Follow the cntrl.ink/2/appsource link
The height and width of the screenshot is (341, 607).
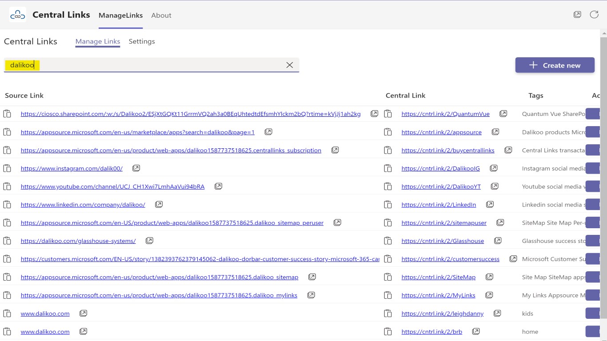(441, 132)
